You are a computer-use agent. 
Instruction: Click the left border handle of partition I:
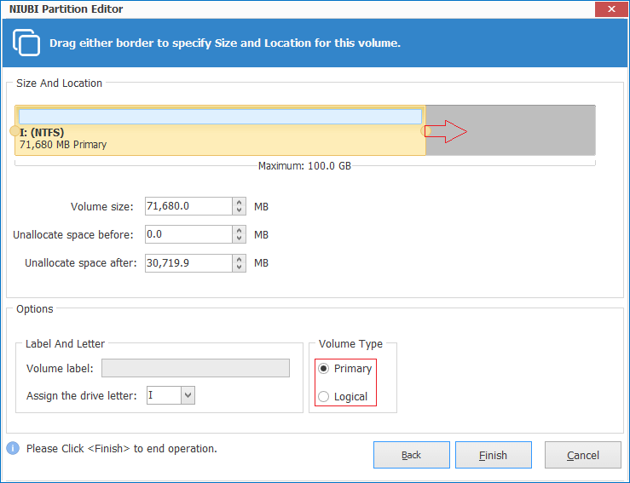[x=14, y=130]
